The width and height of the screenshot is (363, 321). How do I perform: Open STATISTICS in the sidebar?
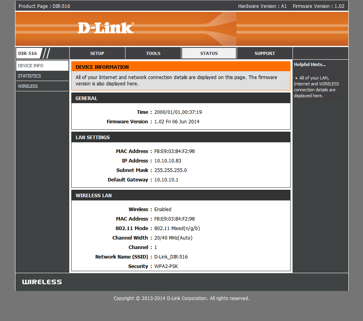(x=42, y=76)
